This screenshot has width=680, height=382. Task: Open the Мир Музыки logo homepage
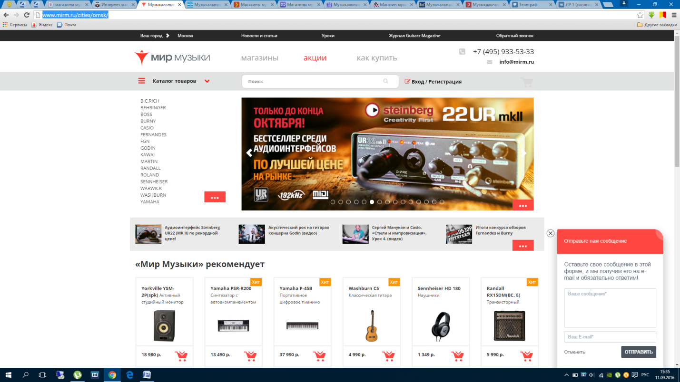(172, 57)
